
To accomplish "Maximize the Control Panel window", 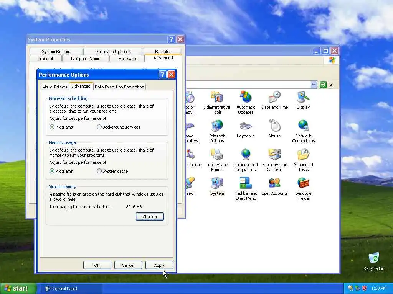I will (325, 51).
